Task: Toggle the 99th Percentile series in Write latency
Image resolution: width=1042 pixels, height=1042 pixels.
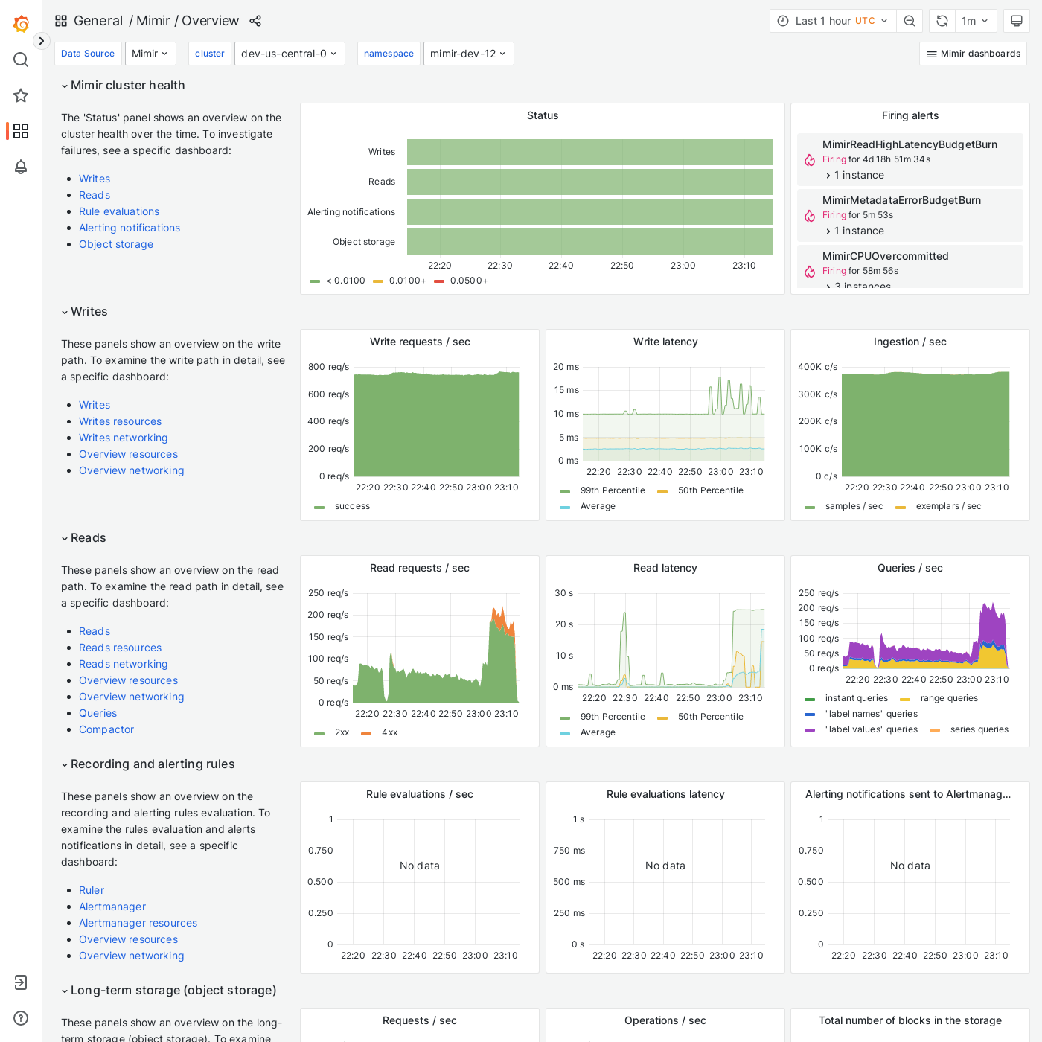Action: point(612,490)
